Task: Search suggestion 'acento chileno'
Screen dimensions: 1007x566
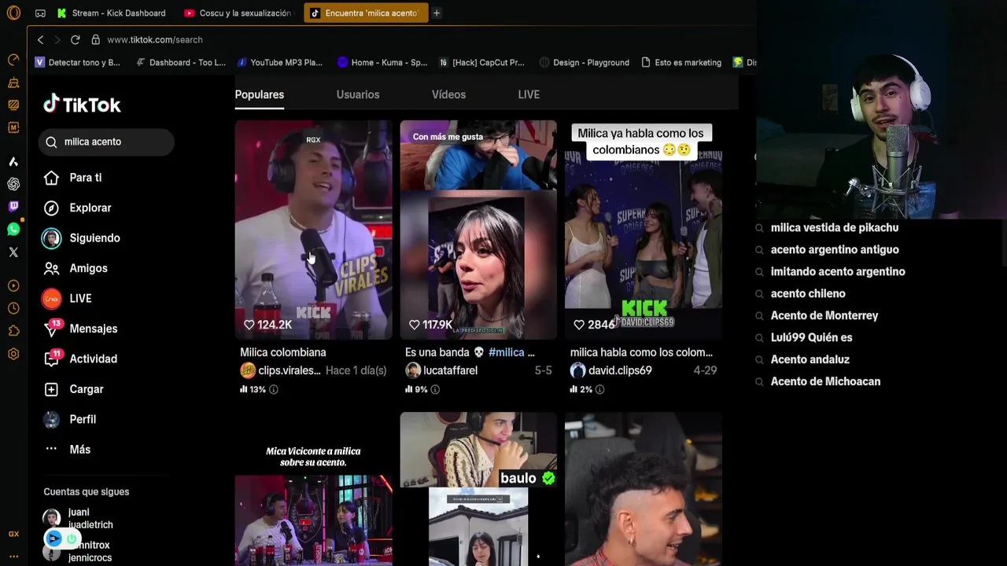Action: 808,293
